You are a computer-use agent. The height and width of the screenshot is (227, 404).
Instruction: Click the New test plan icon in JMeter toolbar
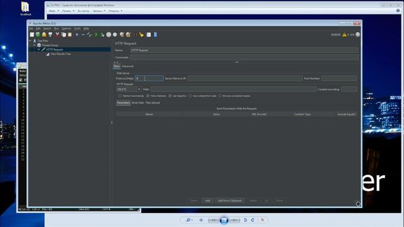coord(32,35)
